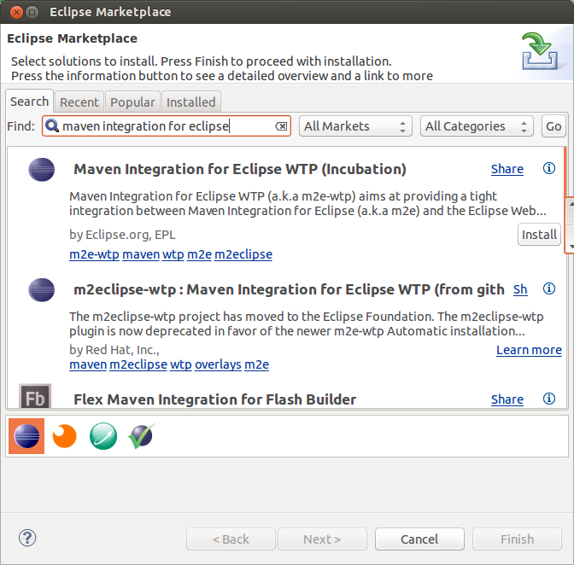Click the Go search button
This screenshot has width=574, height=565.
click(553, 126)
